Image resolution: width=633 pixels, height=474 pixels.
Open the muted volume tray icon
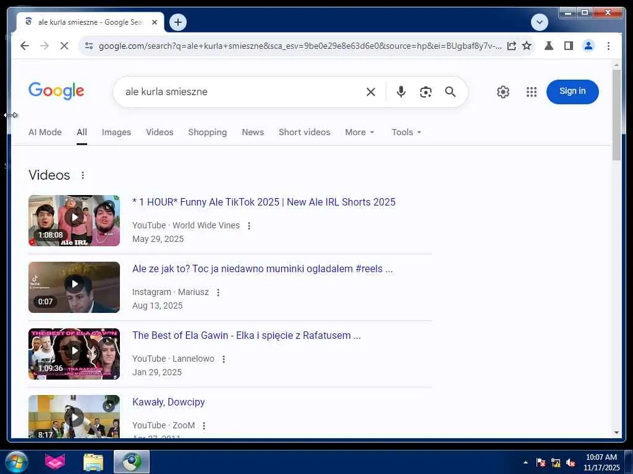571,463
